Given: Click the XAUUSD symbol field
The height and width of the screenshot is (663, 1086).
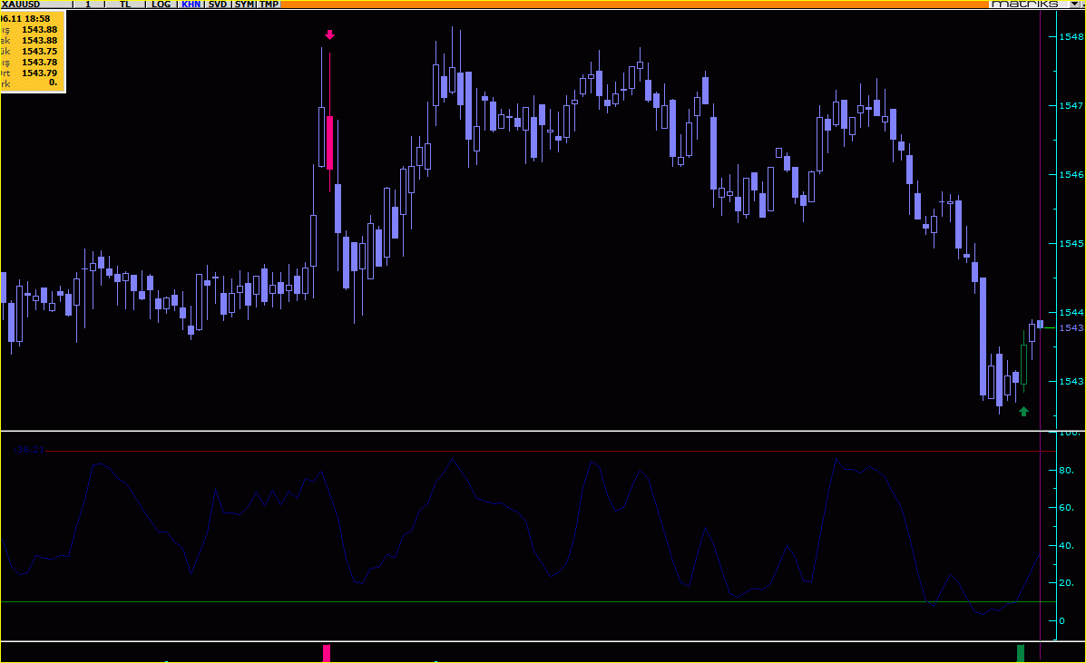Looking at the screenshot, I should click(36, 5).
